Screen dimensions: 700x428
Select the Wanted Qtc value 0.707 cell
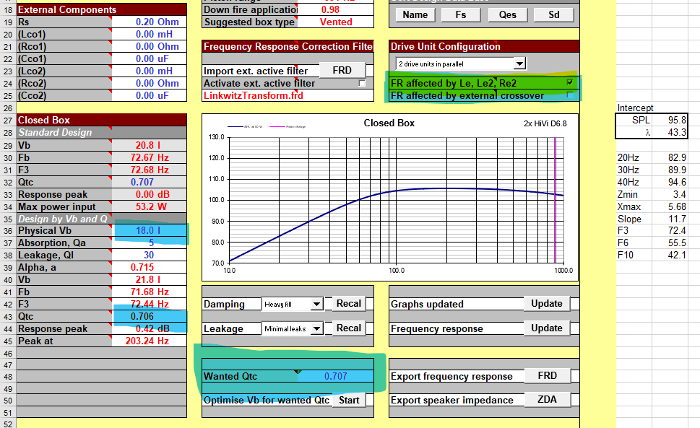(335, 376)
